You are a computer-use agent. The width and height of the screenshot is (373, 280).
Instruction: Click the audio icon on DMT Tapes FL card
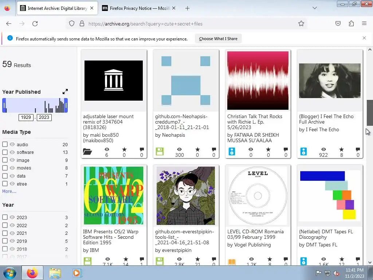pos(303,261)
